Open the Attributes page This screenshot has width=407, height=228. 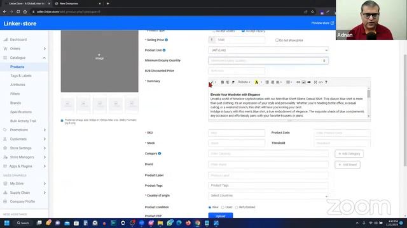tap(18, 85)
